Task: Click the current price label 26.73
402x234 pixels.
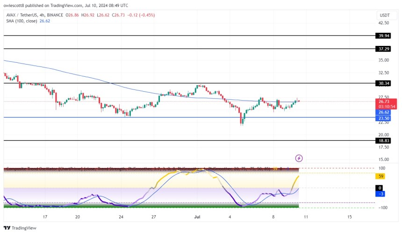Action: click(384, 102)
